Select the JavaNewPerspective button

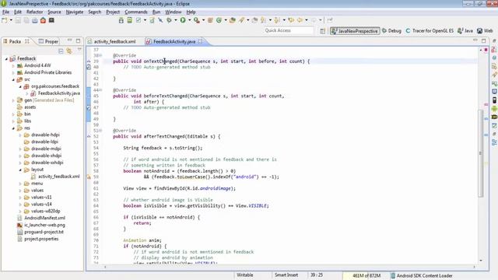[x=355, y=31]
